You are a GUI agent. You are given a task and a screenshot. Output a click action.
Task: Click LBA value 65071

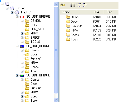point(97,22)
